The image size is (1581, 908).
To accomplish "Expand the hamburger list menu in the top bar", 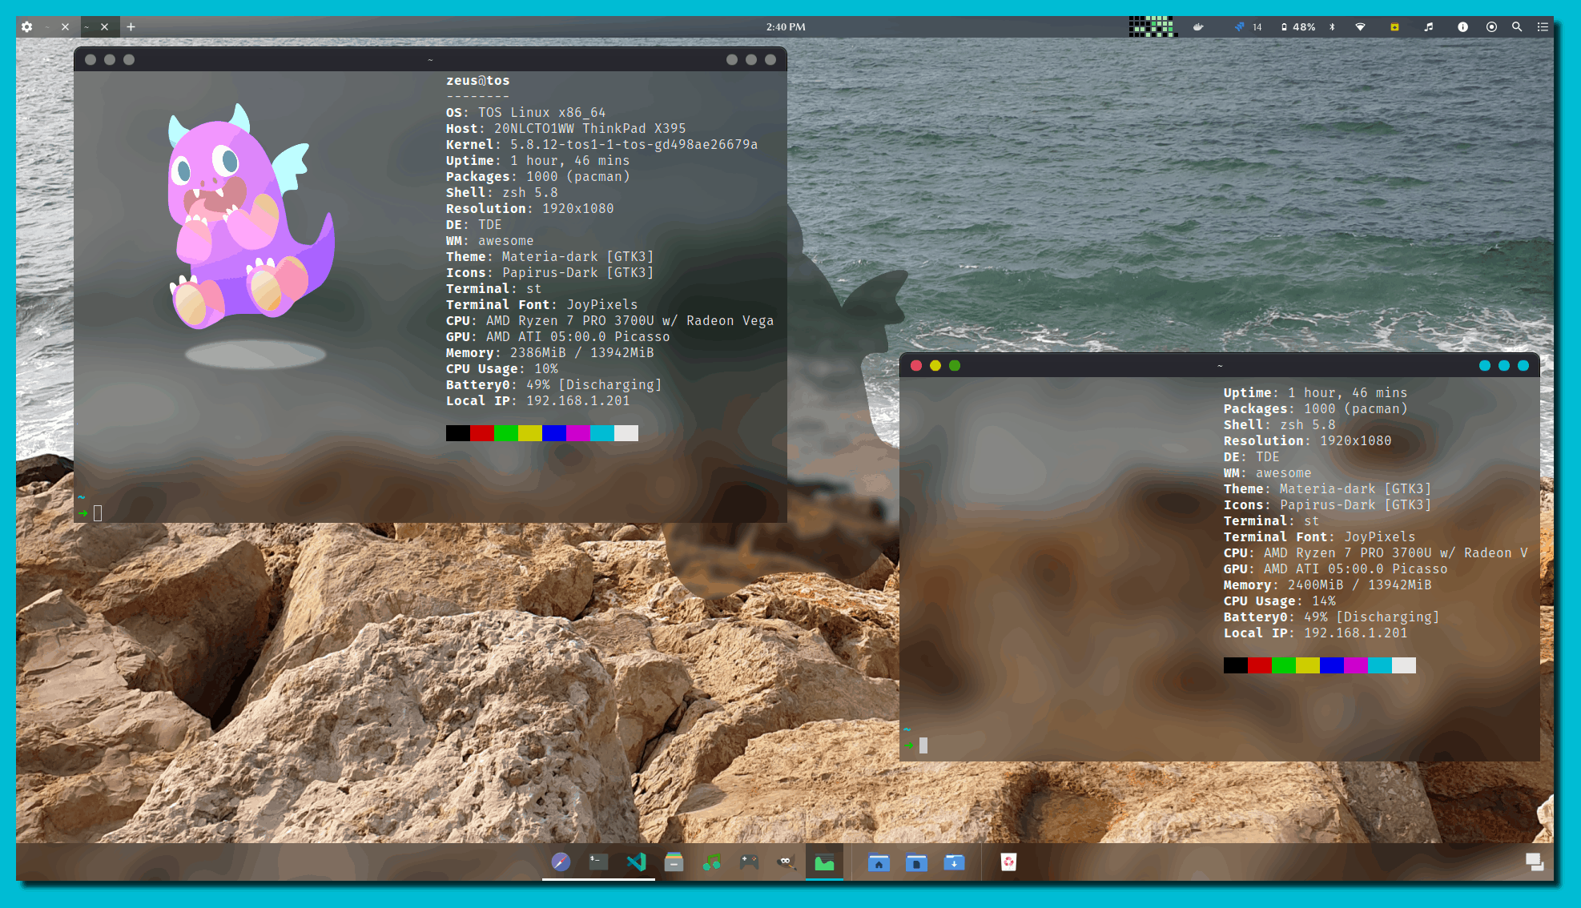I will 1543,26.
